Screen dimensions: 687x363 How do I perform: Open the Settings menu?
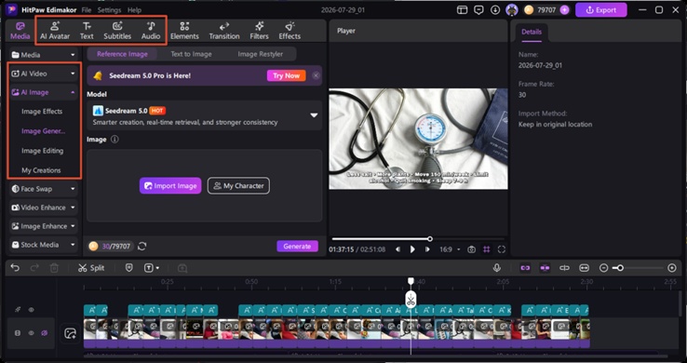[x=109, y=9]
